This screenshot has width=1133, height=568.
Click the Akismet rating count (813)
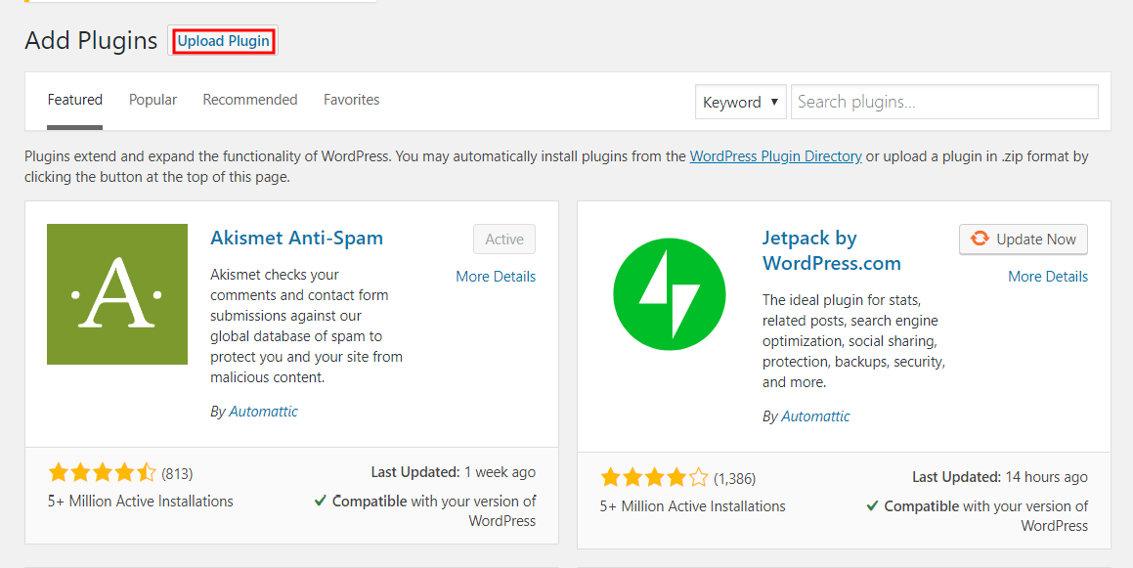(177, 474)
